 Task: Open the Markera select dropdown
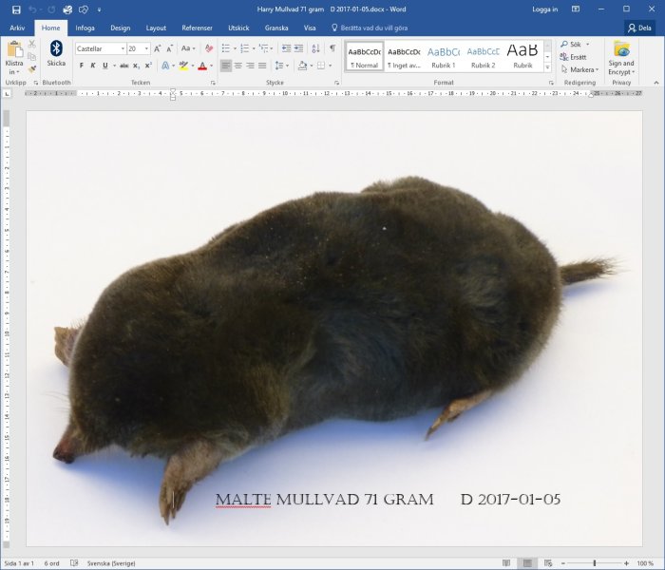[579, 69]
